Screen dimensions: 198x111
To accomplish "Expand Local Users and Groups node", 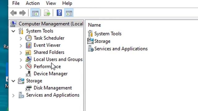I will click(x=21, y=60).
